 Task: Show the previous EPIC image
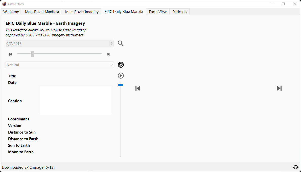click(138, 88)
